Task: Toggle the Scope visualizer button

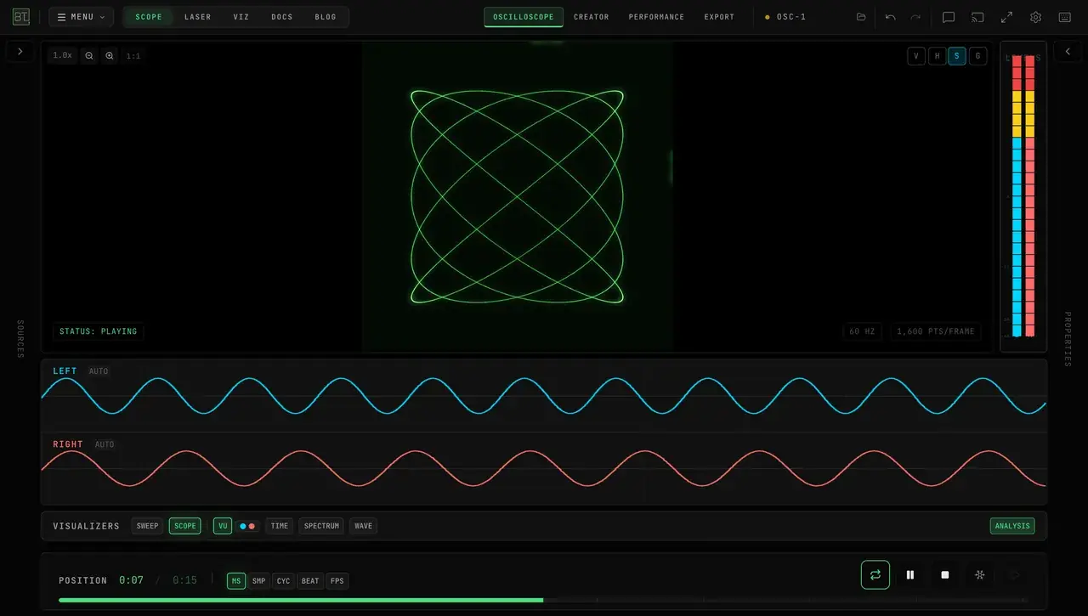Action: point(185,526)
